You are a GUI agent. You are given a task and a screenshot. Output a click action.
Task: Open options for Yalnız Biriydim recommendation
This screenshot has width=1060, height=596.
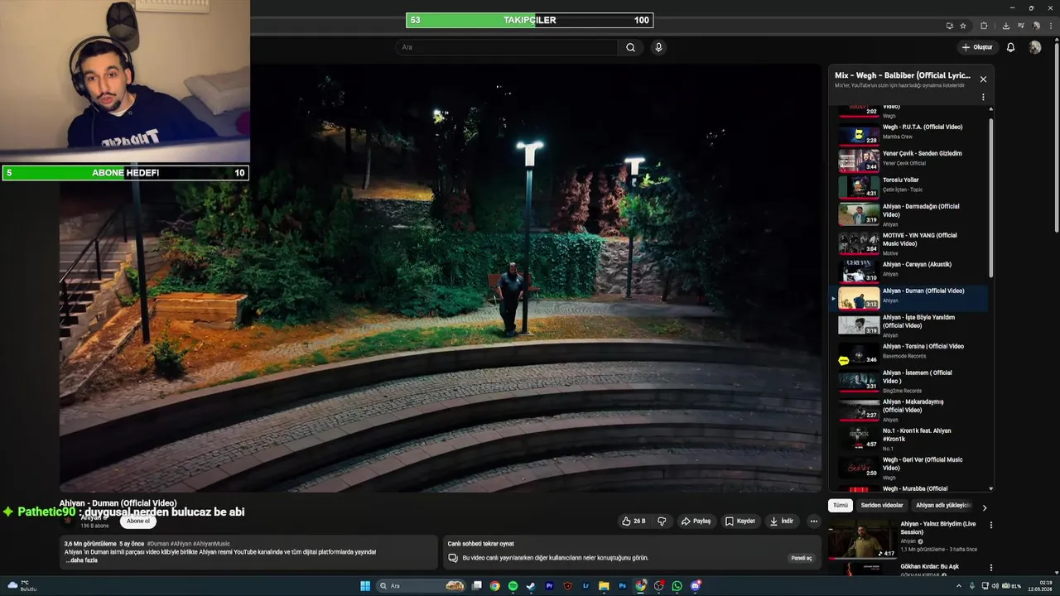click(x=990, y=525)
